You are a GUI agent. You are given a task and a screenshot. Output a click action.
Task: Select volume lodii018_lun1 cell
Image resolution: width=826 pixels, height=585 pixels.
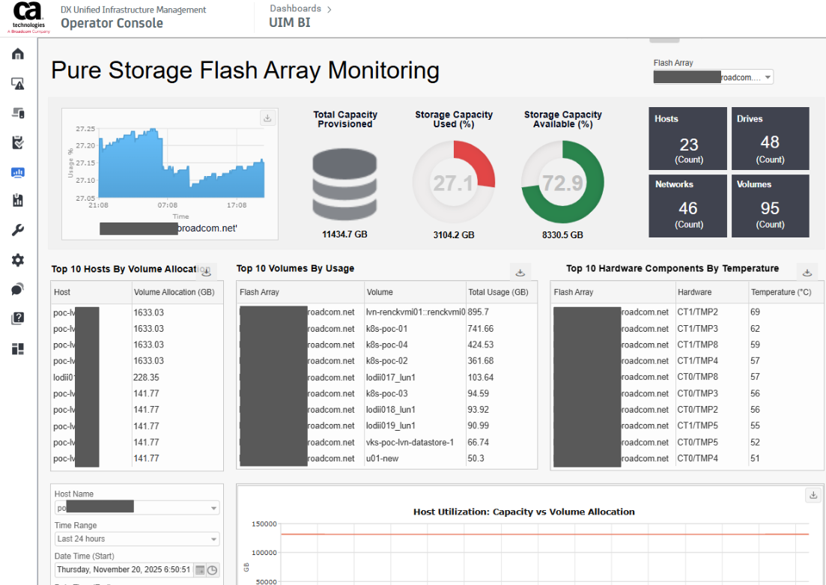tap(390, 410)
